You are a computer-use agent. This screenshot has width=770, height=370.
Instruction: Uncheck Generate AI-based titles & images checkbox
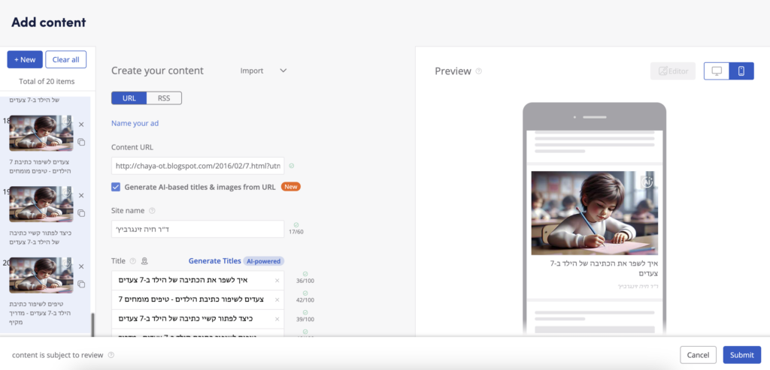pyautogui.click(x=116, y=187)
